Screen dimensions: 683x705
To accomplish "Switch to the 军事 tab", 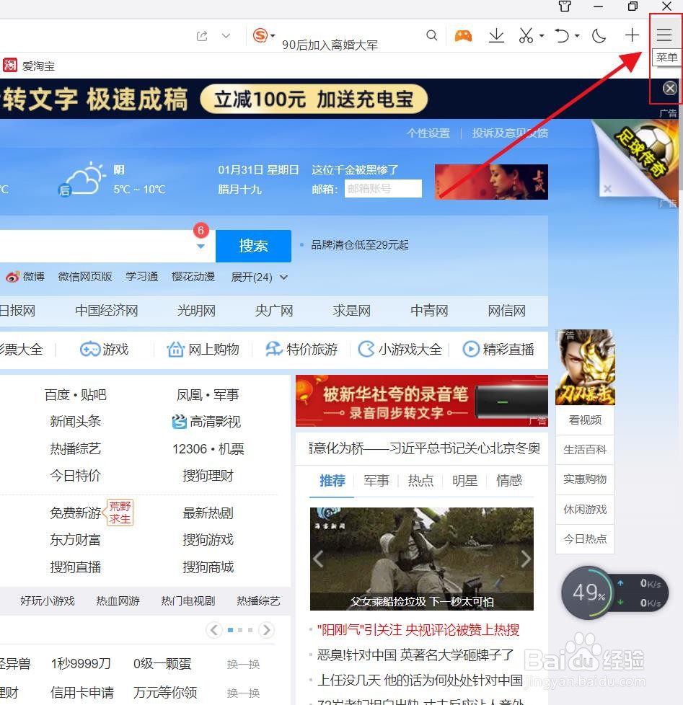I will (376, 480).
